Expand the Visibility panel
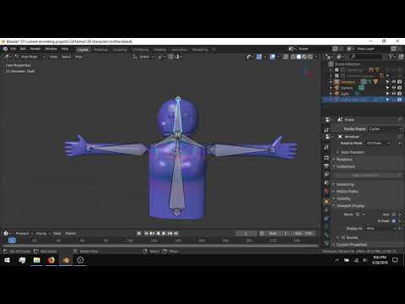 pyautogui.click(x=343, y=198)
